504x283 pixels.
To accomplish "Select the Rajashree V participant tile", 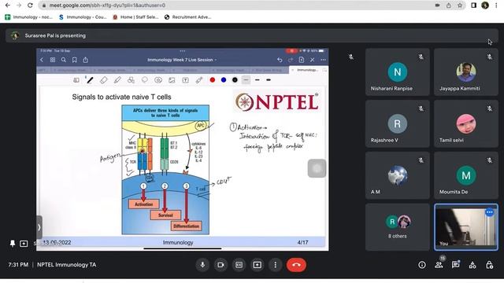I will click(397, 124).
